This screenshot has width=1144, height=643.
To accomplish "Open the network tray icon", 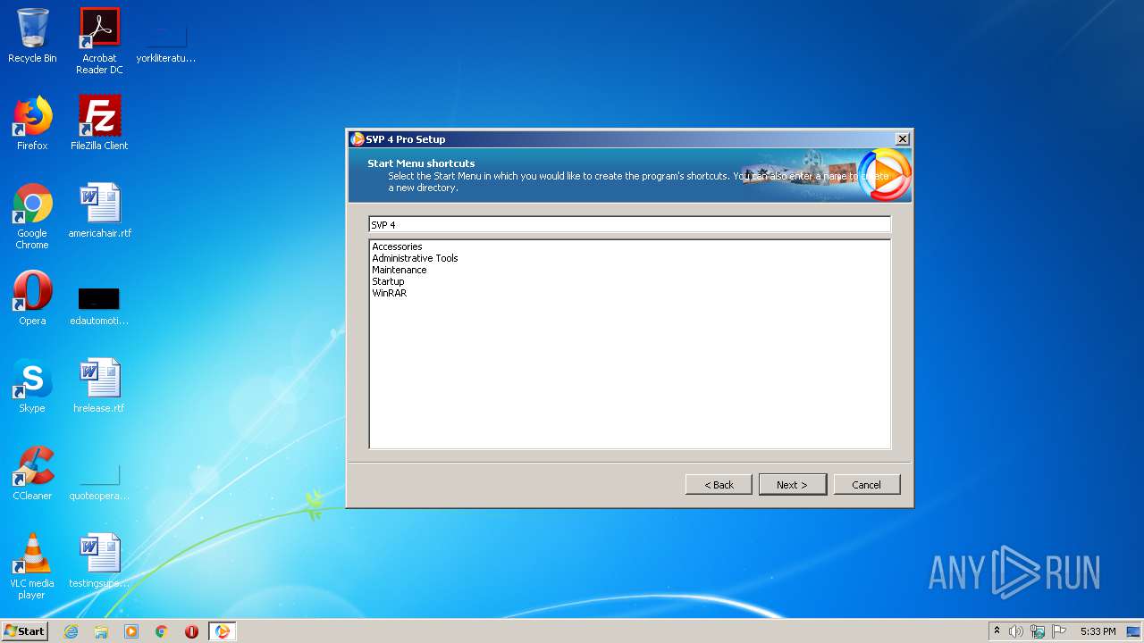I will pyautogui.click(x=1038, y=631).
